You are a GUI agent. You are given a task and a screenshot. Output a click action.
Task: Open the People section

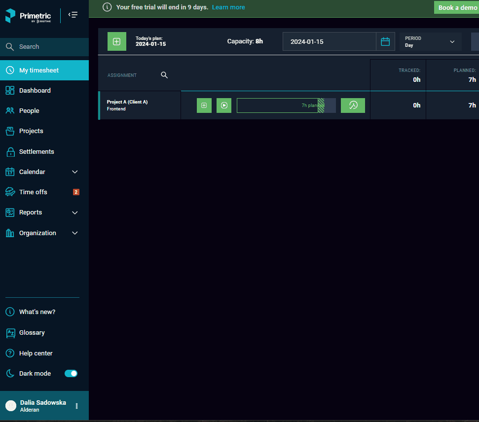click(29, 110)
